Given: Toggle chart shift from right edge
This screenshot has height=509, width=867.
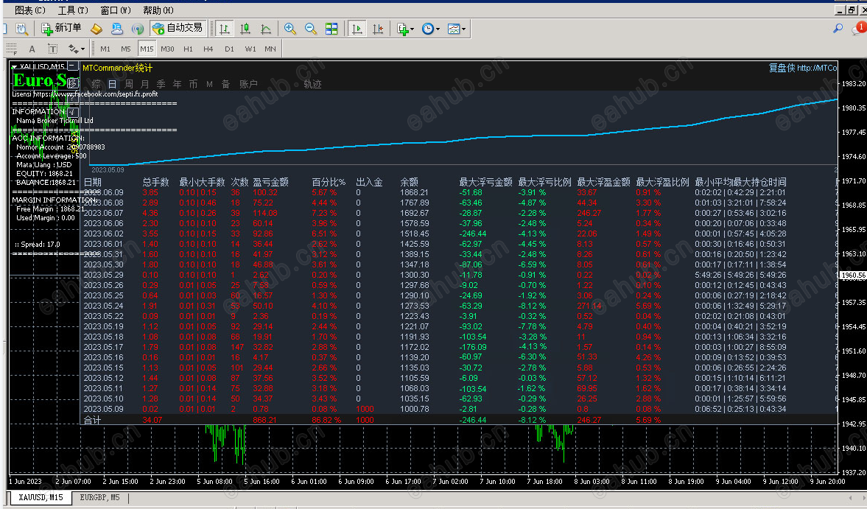Looking at the screenshot, I should click(x=378, y=29).
